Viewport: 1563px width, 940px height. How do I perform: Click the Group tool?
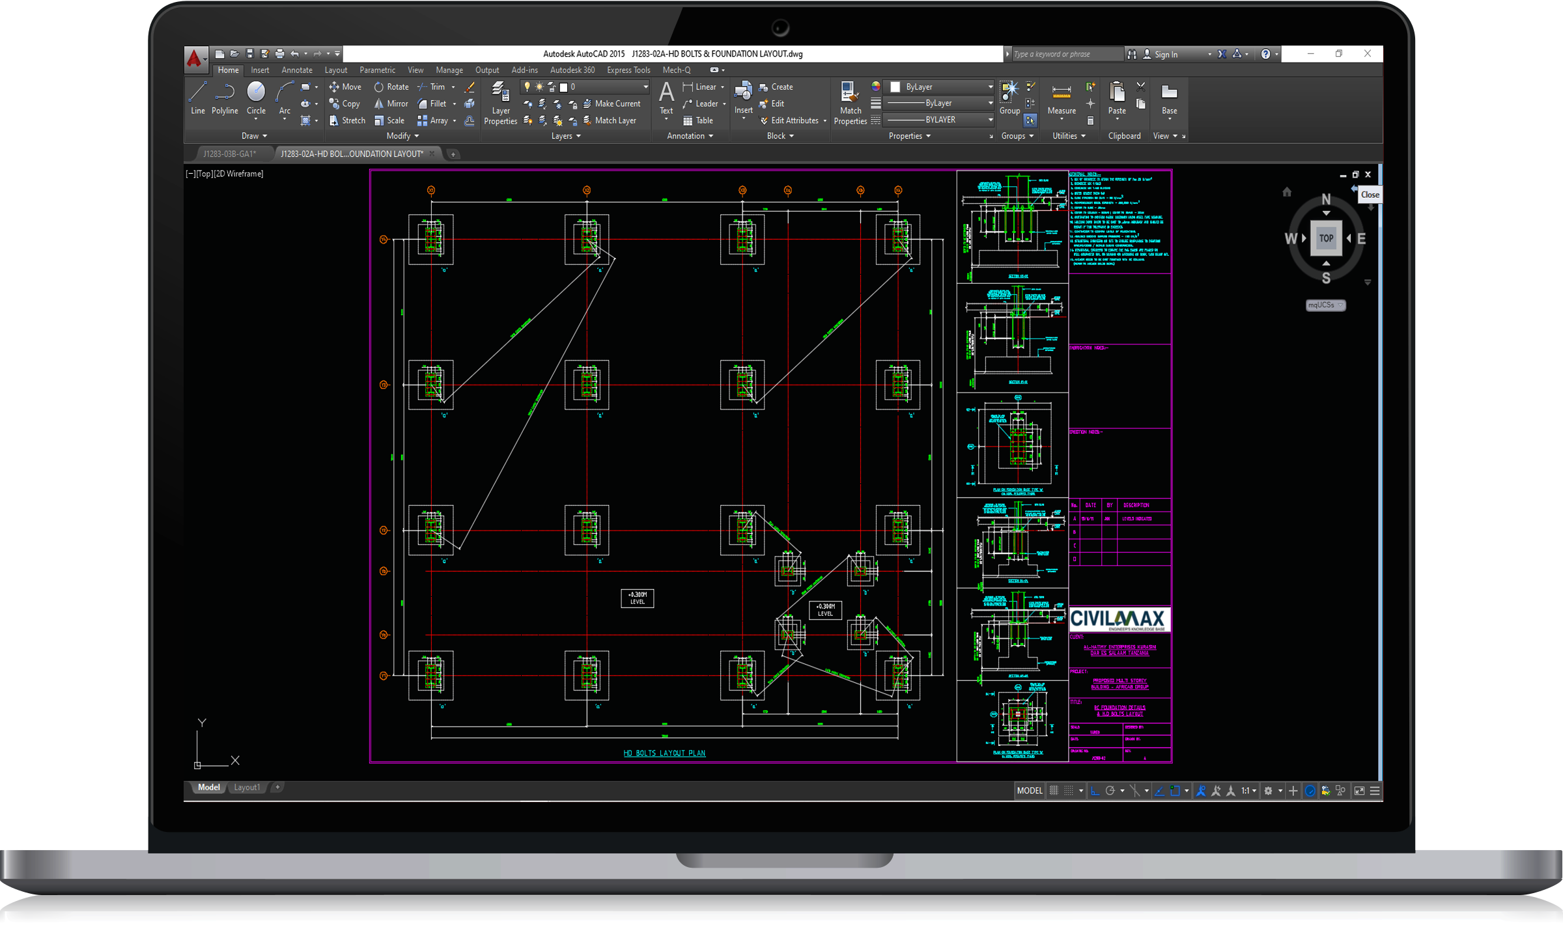point(1009,98)
